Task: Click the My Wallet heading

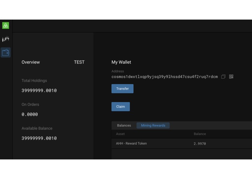Action: [121, 62]
